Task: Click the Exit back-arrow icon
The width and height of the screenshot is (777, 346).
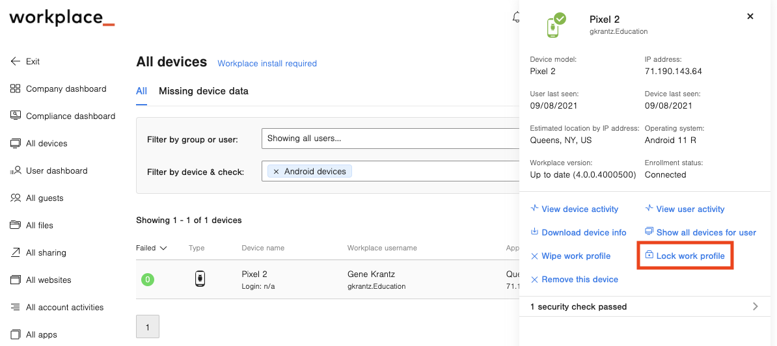Action: pyautogui.click(x=16, y=61)
